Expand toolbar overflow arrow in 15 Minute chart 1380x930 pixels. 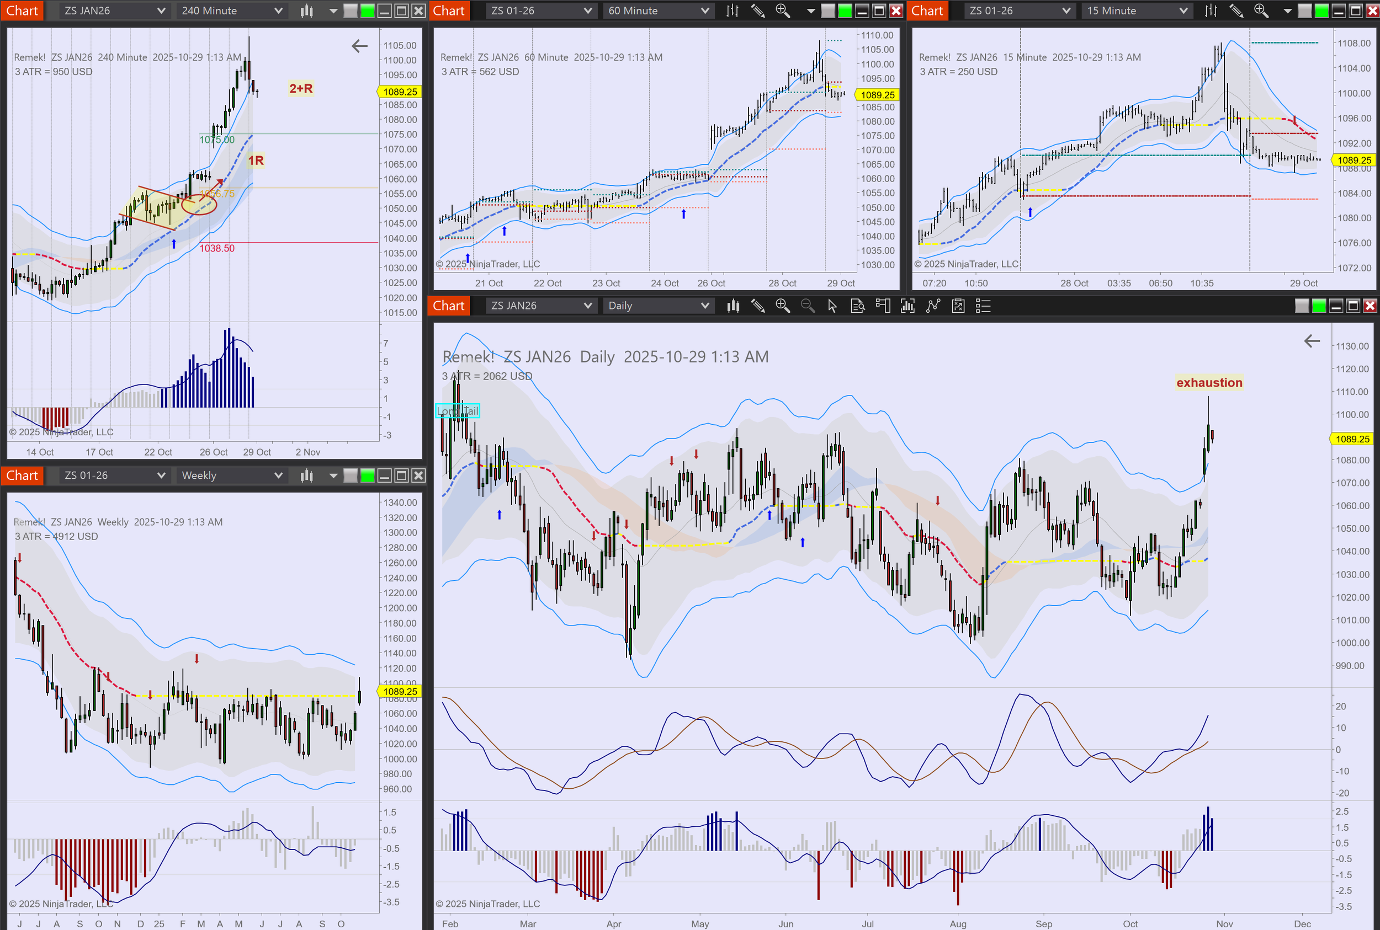click(1287, 11)
